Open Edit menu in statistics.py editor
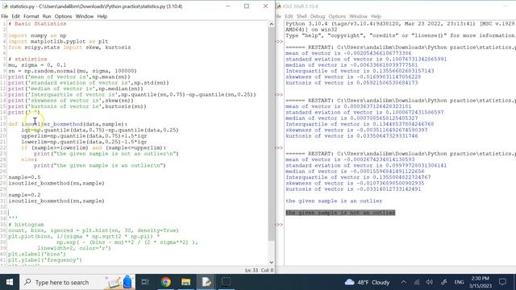The width and height of the screenshot is (516, 290). tap(16, 16)
